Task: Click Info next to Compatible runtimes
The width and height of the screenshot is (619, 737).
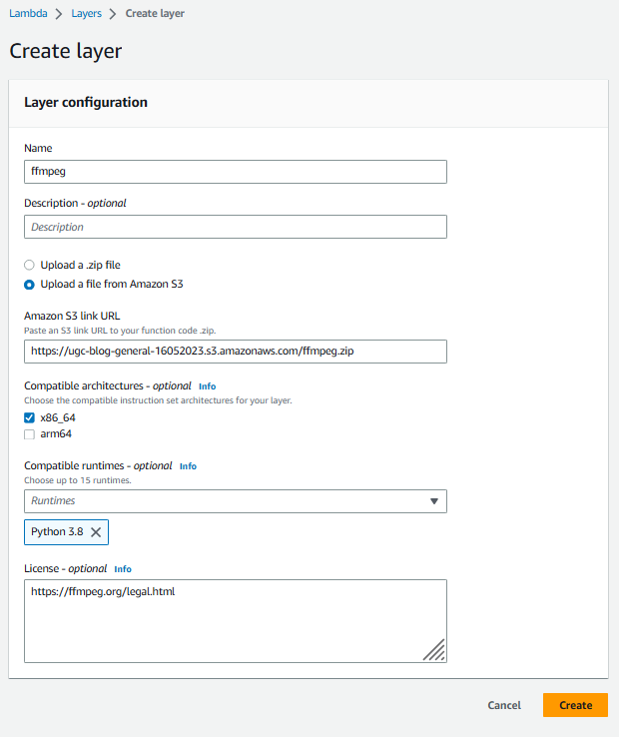Action: click(x=188, y=466)
